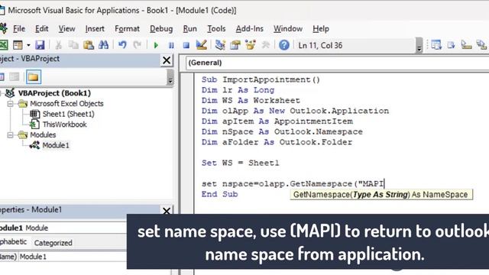This screenshot has height=275, width=489.
Task: Open the Help menu
Action: tap(321, 29)
